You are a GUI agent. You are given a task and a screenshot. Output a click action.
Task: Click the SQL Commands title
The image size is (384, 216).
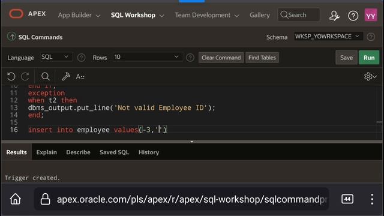(40, 37)
